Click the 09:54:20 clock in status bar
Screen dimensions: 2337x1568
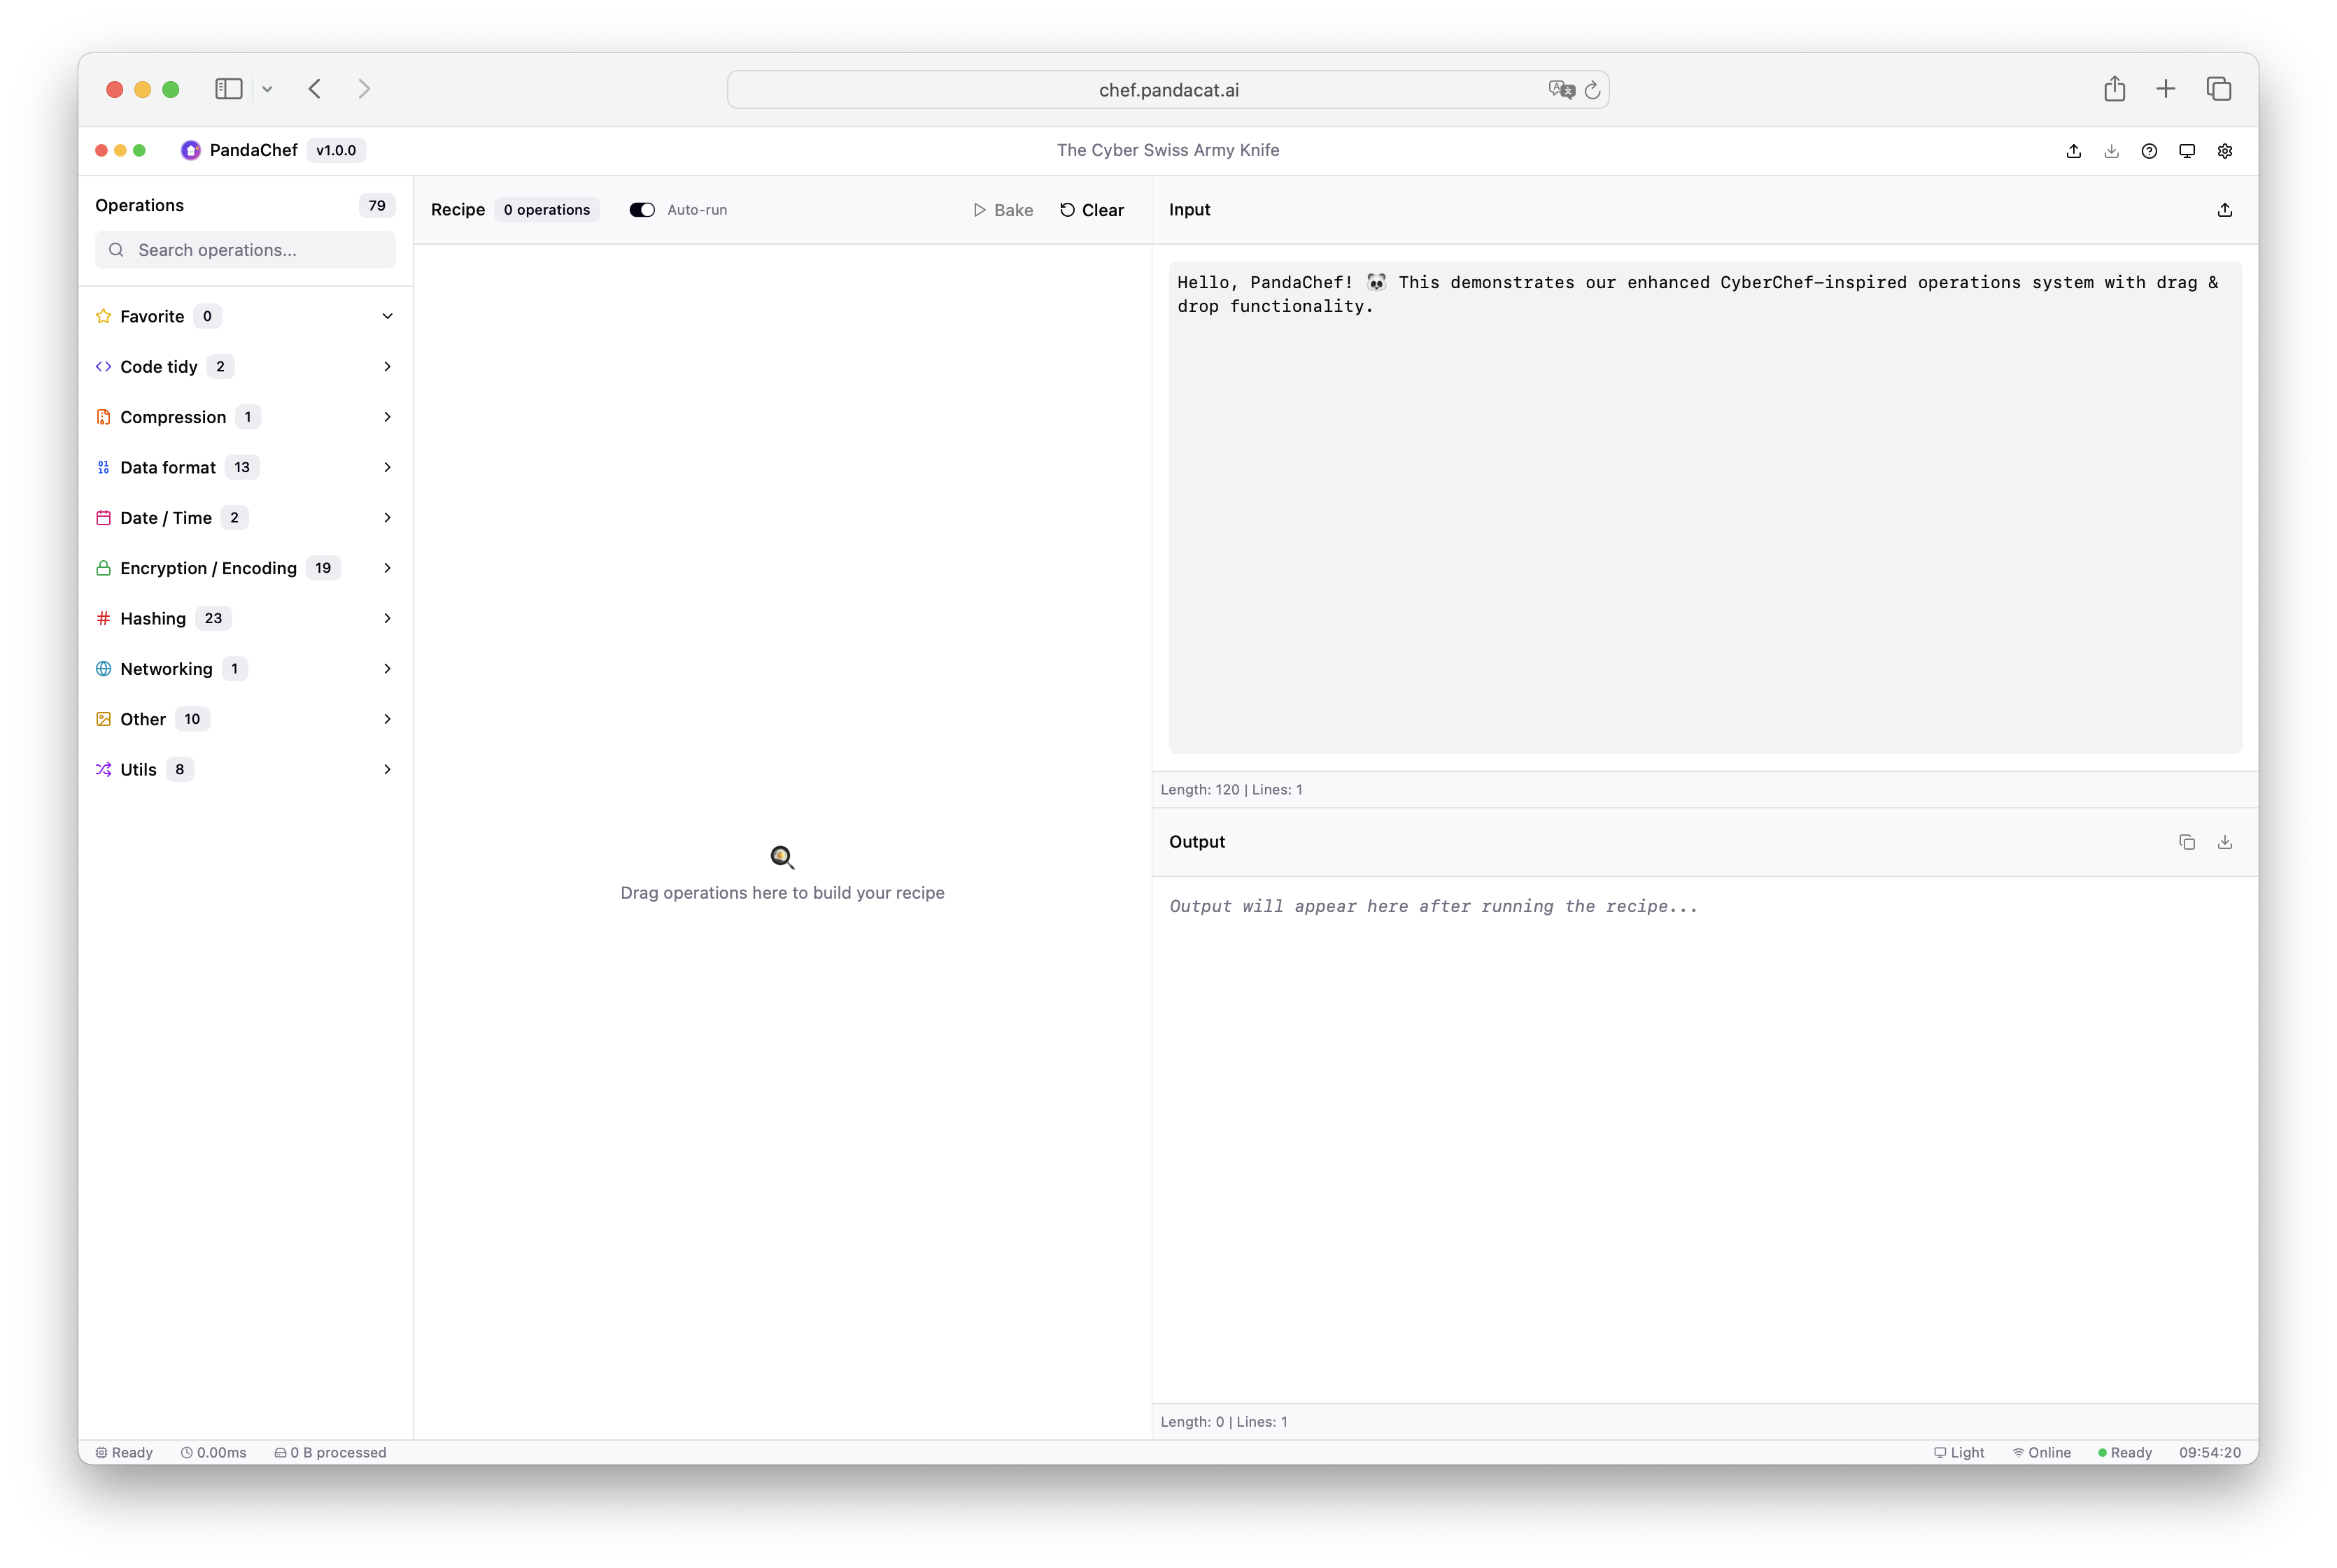tap(2210, 1453)
